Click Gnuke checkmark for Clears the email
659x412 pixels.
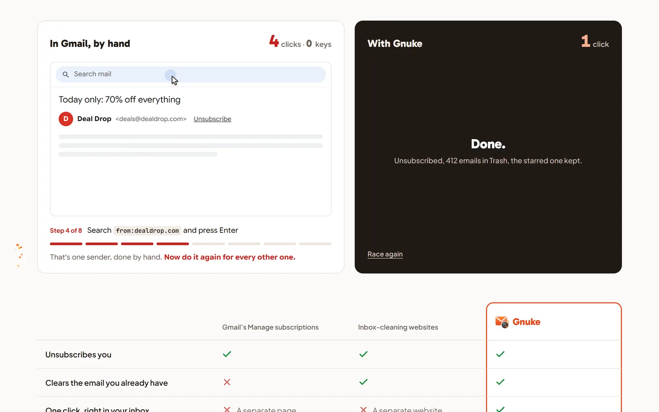(500, 382)
